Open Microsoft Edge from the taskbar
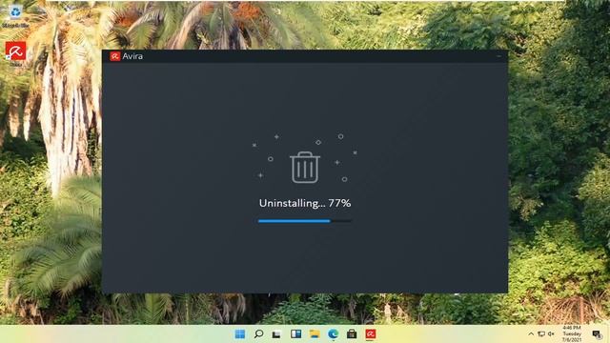 pyautogui.click(x=333, y=333)
